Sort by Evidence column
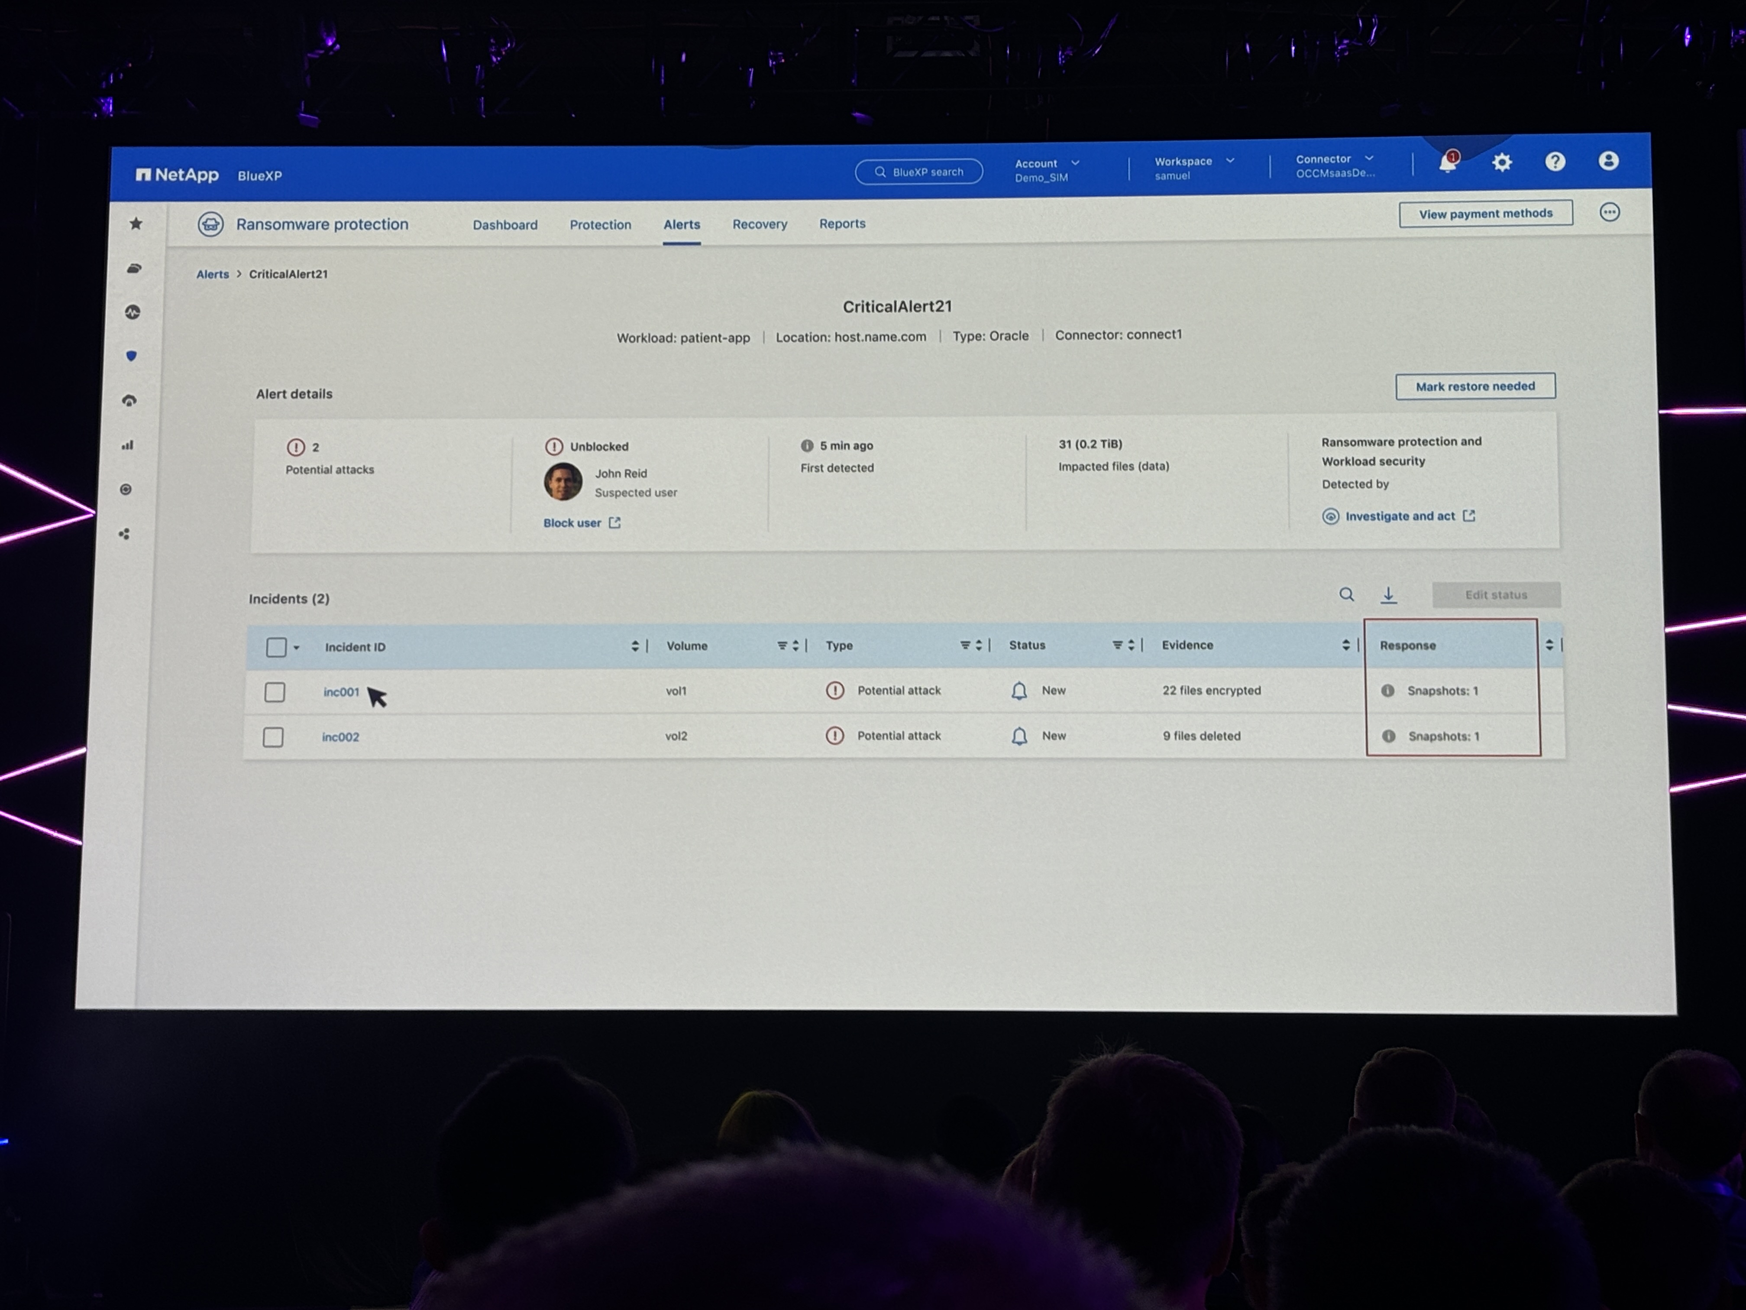The width and height of the screenshot is (1746, 1310). (1346, 645)
